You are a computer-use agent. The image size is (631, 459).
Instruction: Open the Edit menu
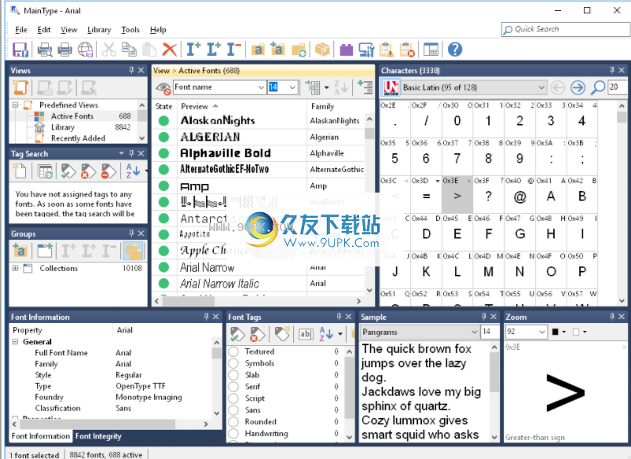pos(44,29)
